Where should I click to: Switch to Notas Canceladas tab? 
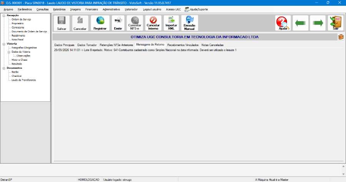[x=213, y=45]
